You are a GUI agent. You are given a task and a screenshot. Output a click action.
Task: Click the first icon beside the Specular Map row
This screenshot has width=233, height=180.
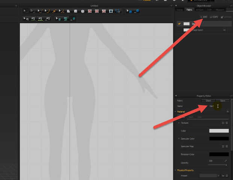point(222,146)
